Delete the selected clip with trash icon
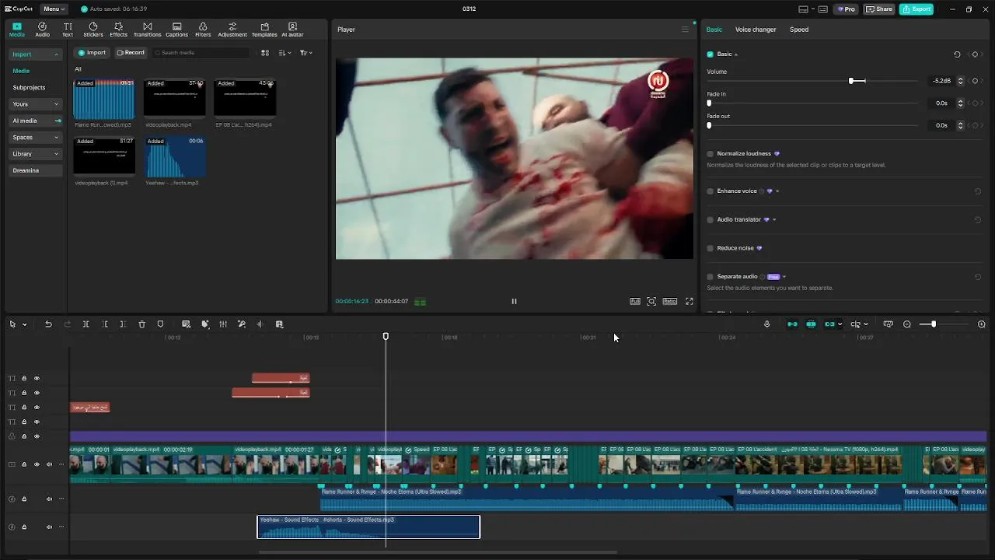The height and width of the screenshot is (560, 995). click(141, 324)
